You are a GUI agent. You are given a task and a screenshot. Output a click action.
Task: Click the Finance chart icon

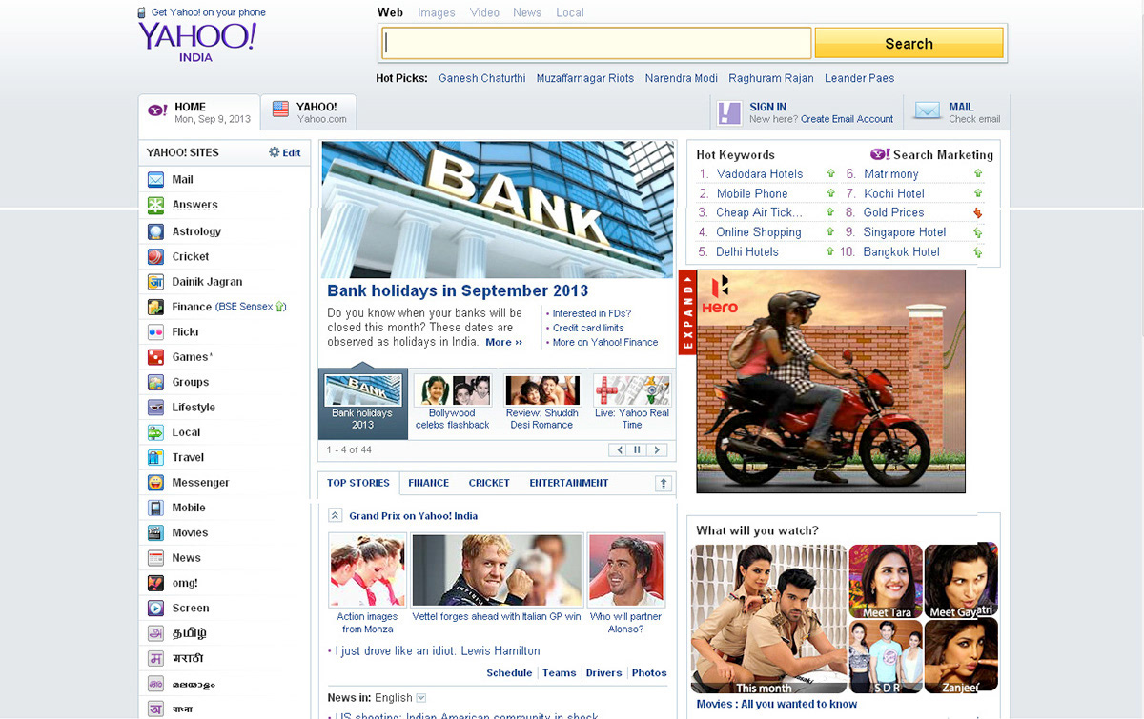(155, 307)
